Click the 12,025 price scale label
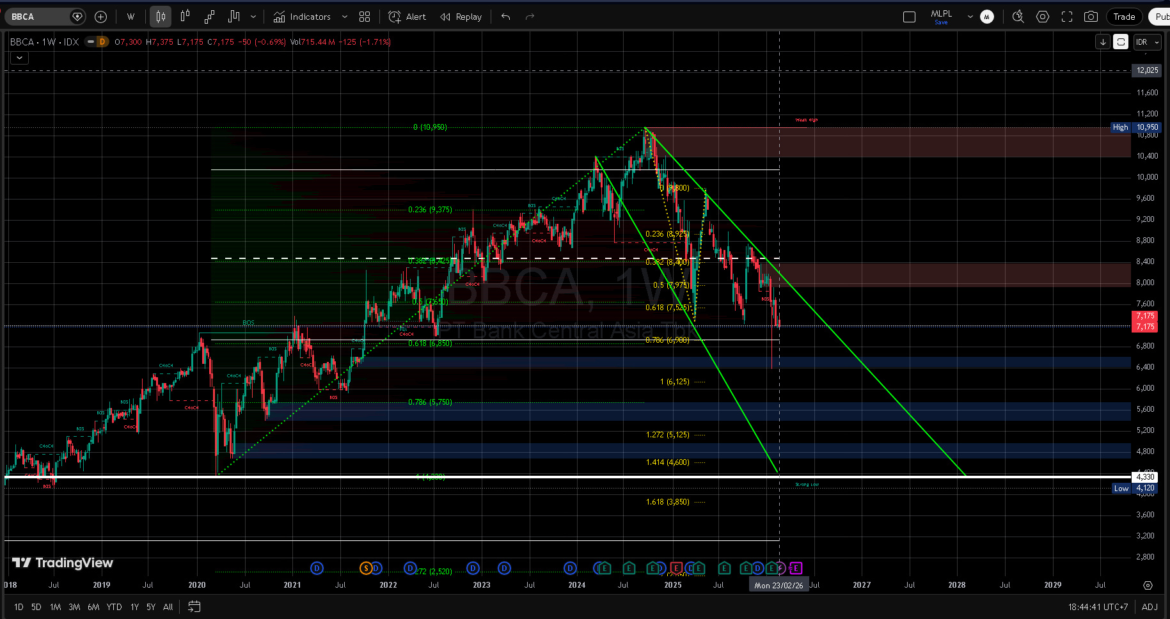The width and height of the screenshot is (1170, 619). [1147, 70]
